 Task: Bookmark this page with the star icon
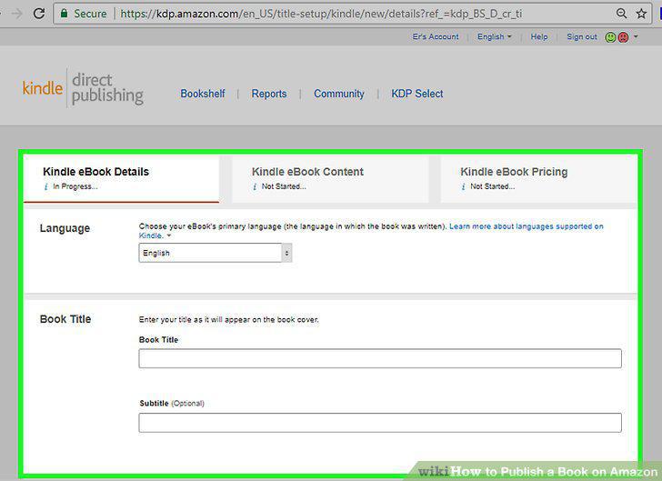(641, 14)
